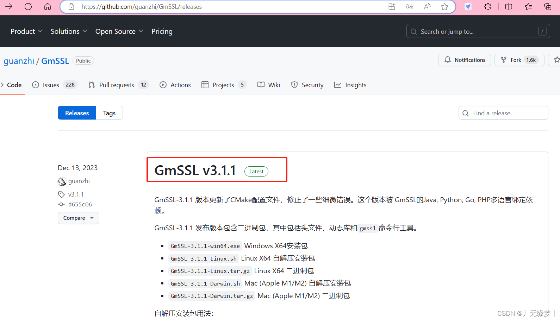Open the Insights tab label
The height and width of the screenshot is (320, 560).
[356, 85]
